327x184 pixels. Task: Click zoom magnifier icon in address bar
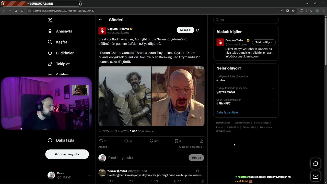tap(282, 11)
